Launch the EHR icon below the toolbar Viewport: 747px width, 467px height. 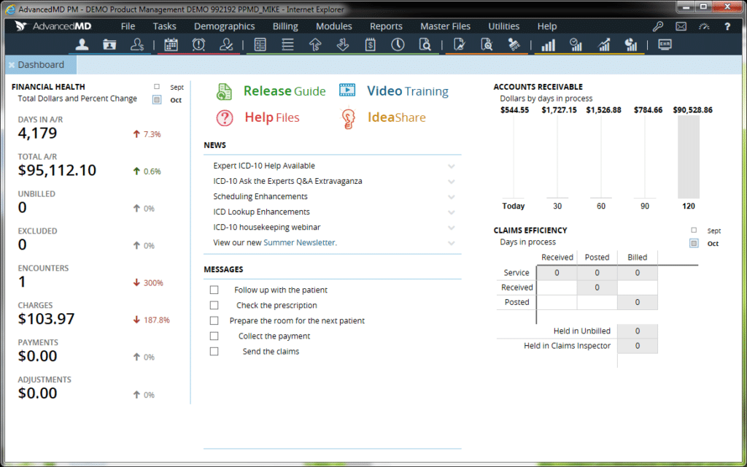665,45
